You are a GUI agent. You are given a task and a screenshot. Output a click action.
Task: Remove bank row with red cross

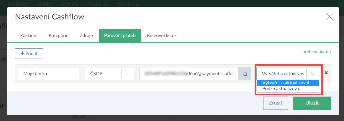tap(326, 73)
